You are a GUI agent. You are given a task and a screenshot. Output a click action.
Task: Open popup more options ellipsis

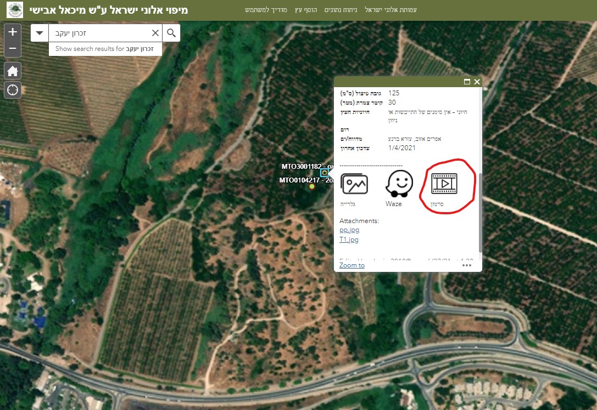coord(467,265)
